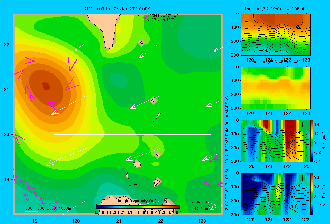Click the dark red eddy core near 21N
Screen dimensions: 330x224
click(x=46, y=86)
